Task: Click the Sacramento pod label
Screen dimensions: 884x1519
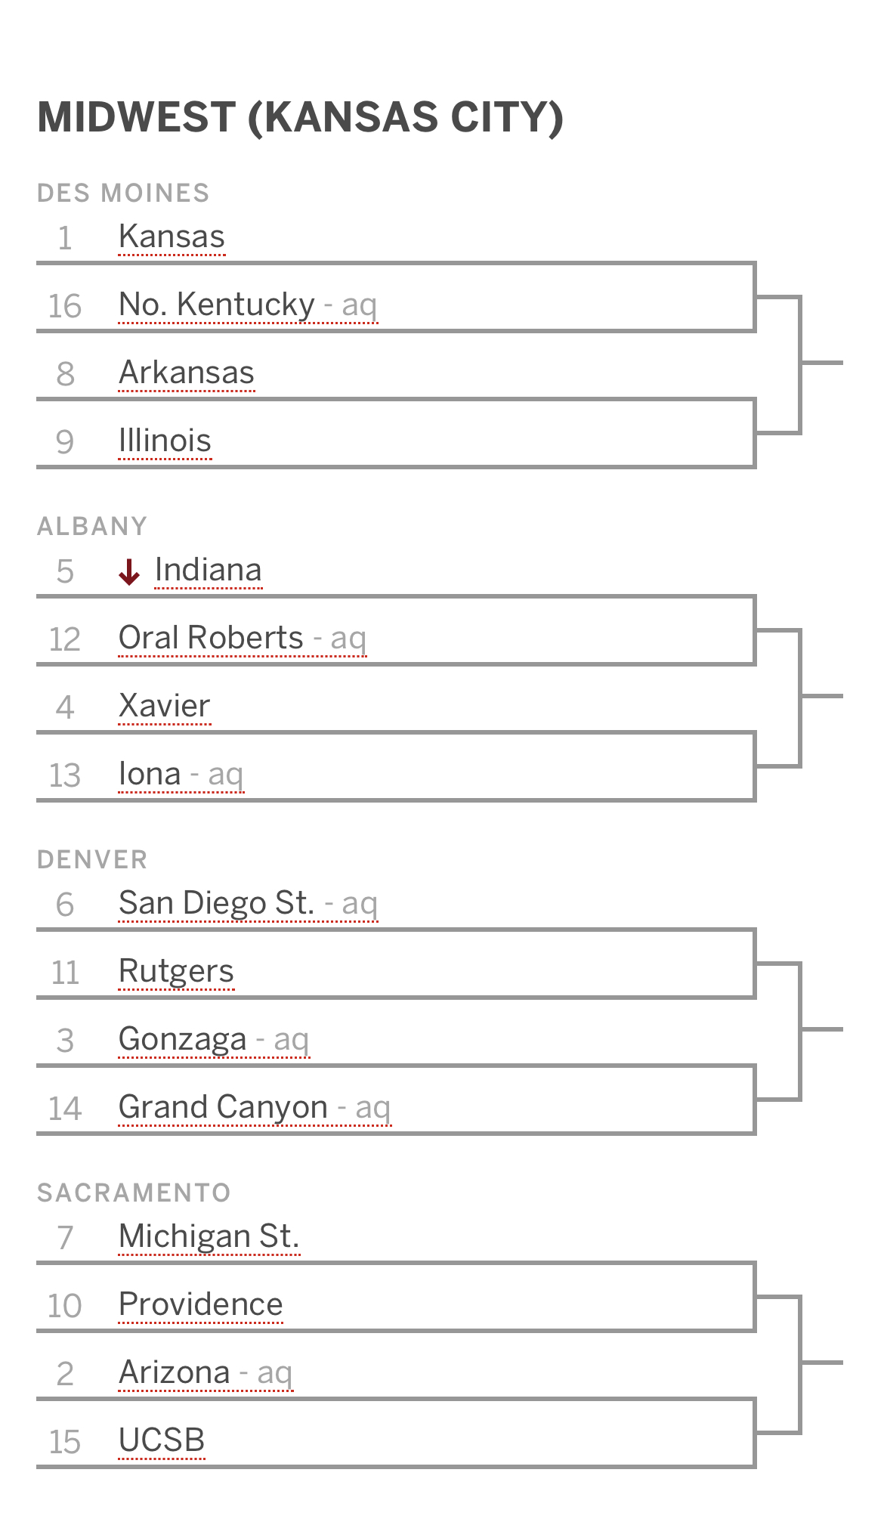Action: click(134, 1193)
